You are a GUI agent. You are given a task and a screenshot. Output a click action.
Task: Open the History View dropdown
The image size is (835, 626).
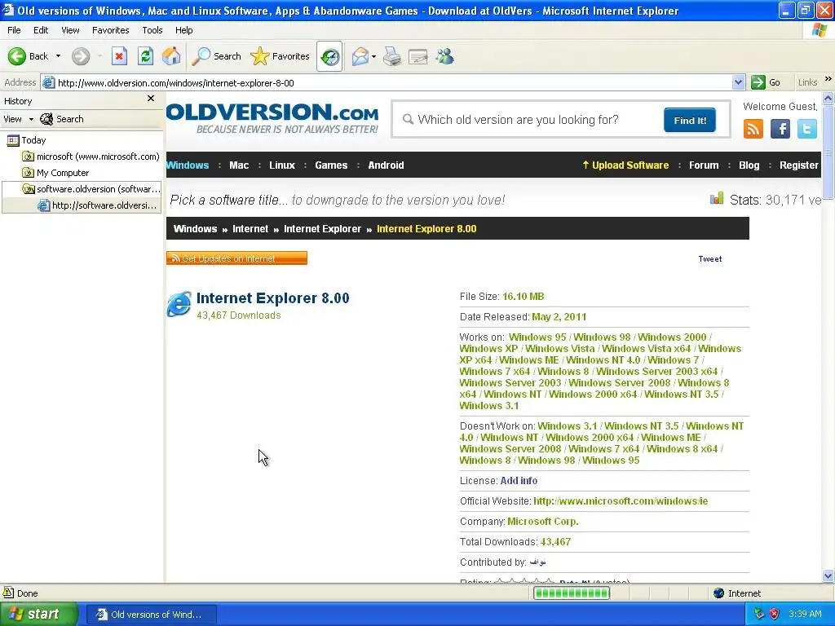[x=18, y=119]
